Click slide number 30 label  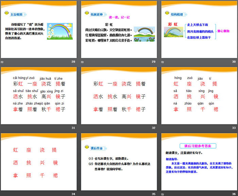coord(234,62)
